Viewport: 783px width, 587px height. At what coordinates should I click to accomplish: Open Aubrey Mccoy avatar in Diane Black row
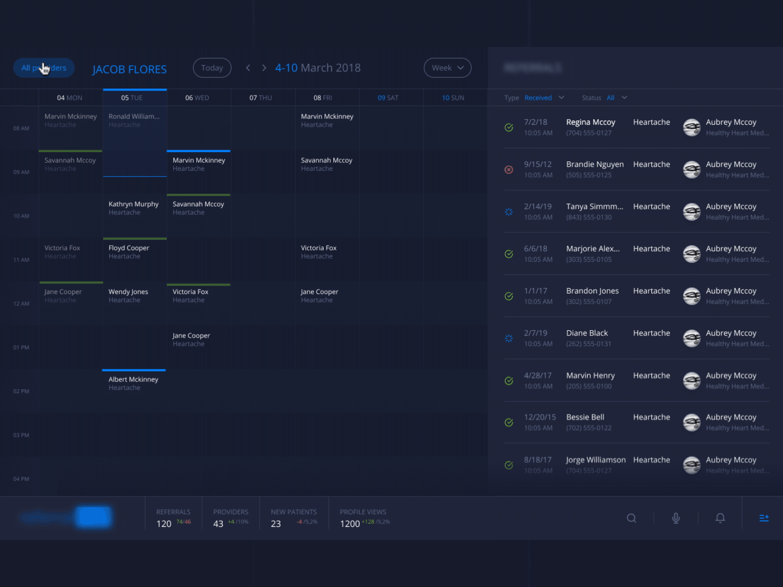click(x=691, y=339)
